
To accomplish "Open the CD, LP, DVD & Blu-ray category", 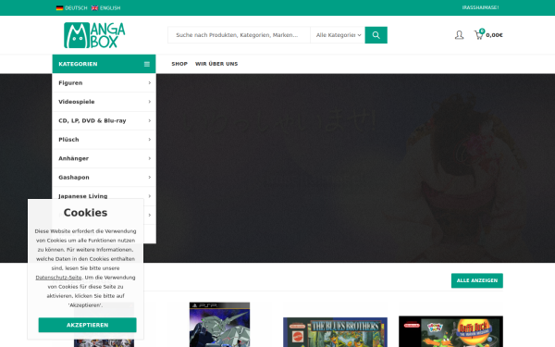I will (92, 120).
